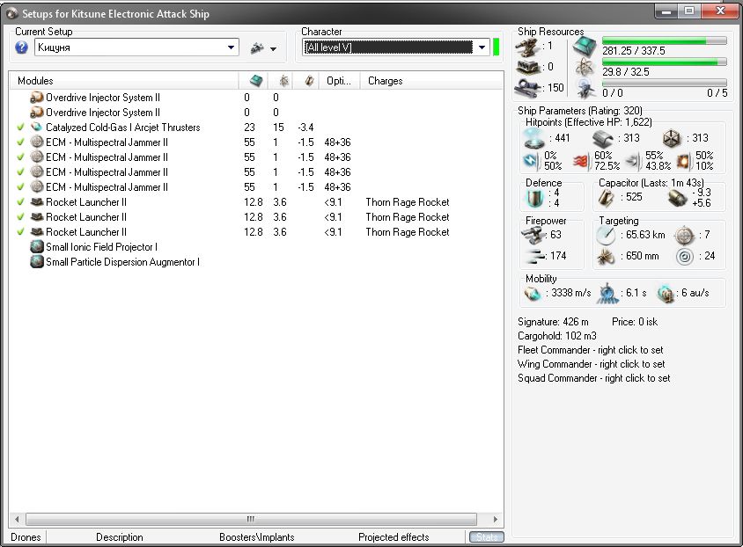Click the powergrid usage progress bar

click(665, 62)
